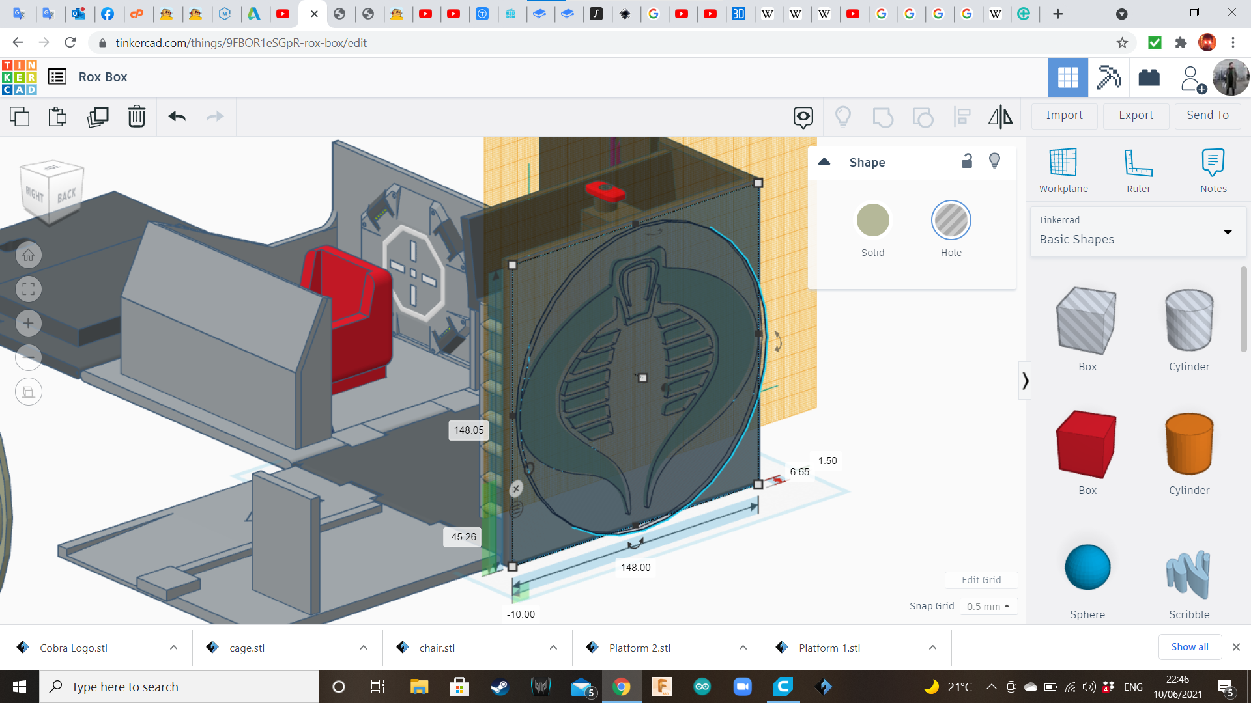Click the Fit all in view icon

29,289
